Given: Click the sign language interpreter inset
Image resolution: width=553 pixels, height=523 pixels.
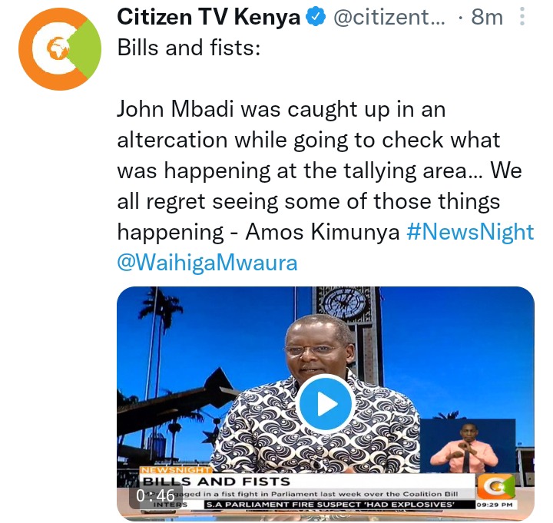Looking at the screenshot, I should 467,445.
